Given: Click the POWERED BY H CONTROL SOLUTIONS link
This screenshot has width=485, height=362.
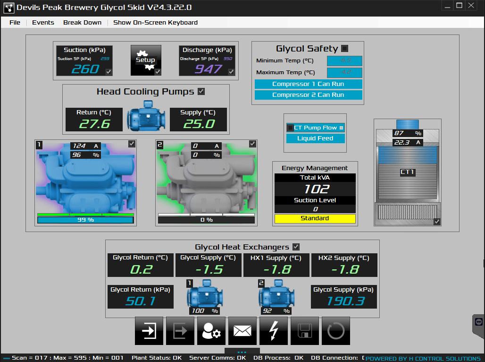Looking at the screenshot, I should [x=423, y=359].
